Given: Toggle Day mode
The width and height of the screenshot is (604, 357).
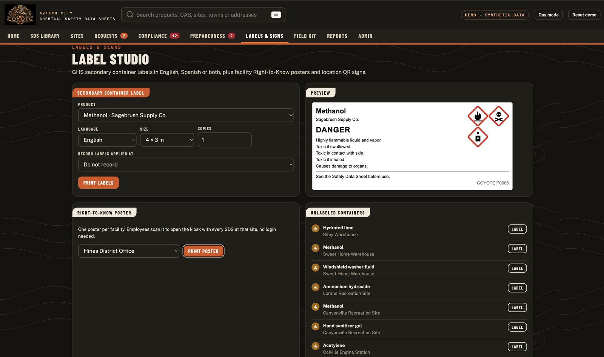Looking at the screenshot, I should (549, 15).
